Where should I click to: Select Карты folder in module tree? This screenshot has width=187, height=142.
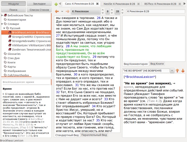[x=12, y=67]
